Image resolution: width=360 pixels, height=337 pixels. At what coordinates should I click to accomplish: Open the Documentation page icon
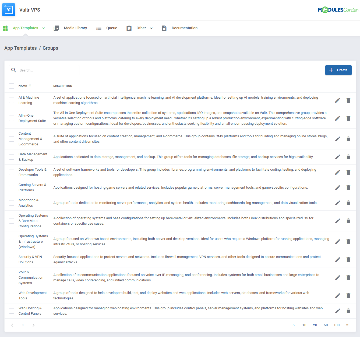(164, 28)
